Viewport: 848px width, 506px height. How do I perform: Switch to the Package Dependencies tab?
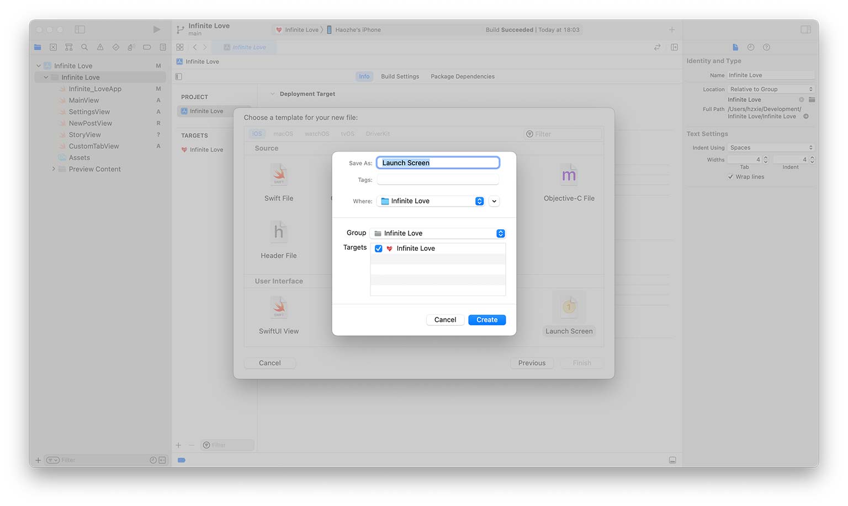point(463,77)
